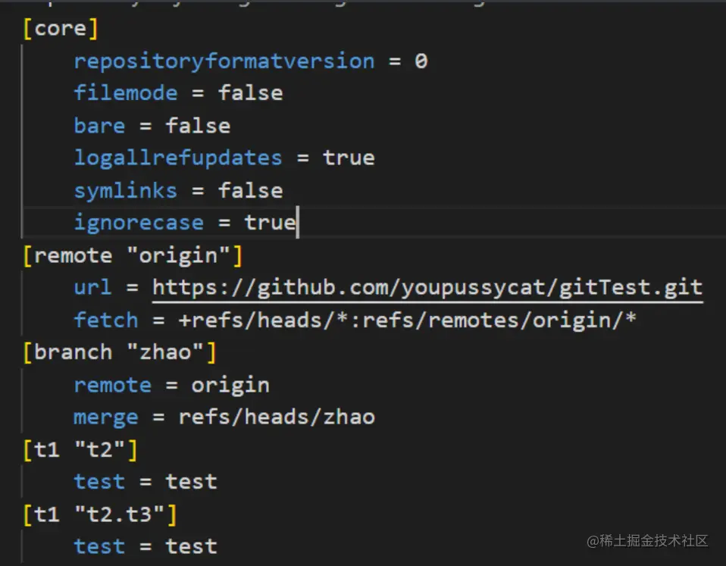
Task: Click the symlinks key
Action: coord(125,190)
